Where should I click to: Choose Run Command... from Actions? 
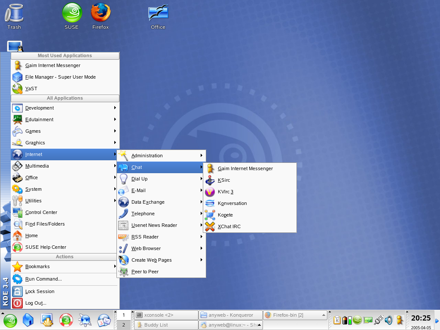coord(64,279)
